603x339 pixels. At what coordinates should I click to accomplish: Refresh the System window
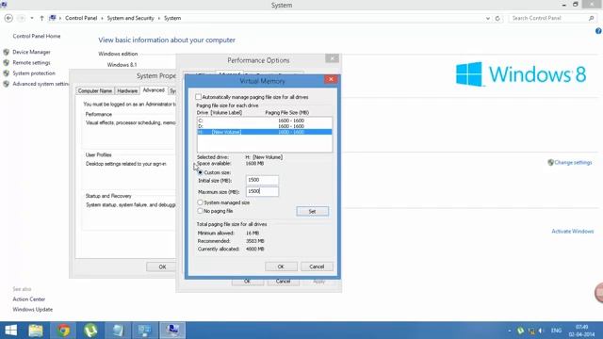coord(497,18)
